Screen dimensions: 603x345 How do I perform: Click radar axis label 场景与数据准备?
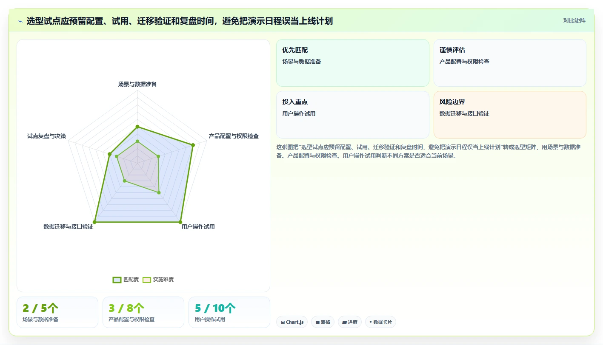tap(137, 84)
